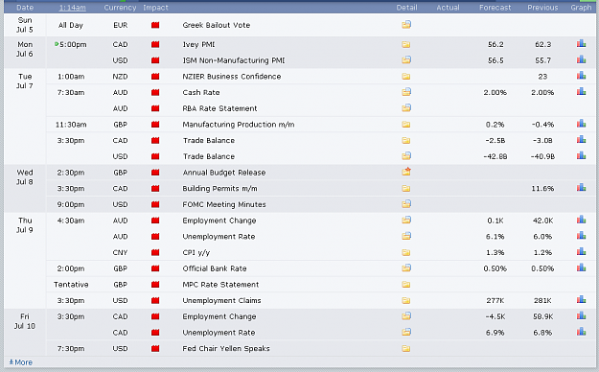This screenshot has height=372, width=599.
Task: Open detail folder for Official Bank Rate
Action: tap(406, 268)
